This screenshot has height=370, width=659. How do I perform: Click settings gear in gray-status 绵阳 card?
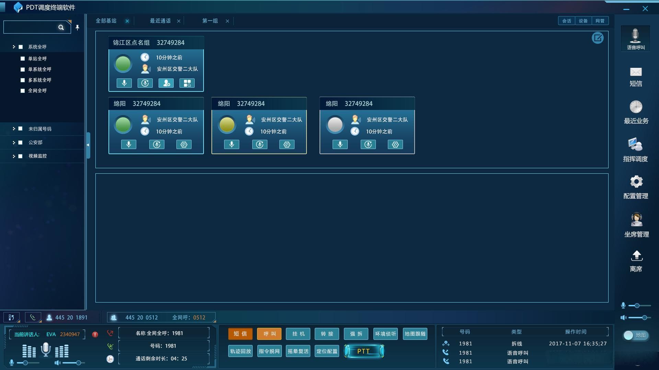click(395, 144)
